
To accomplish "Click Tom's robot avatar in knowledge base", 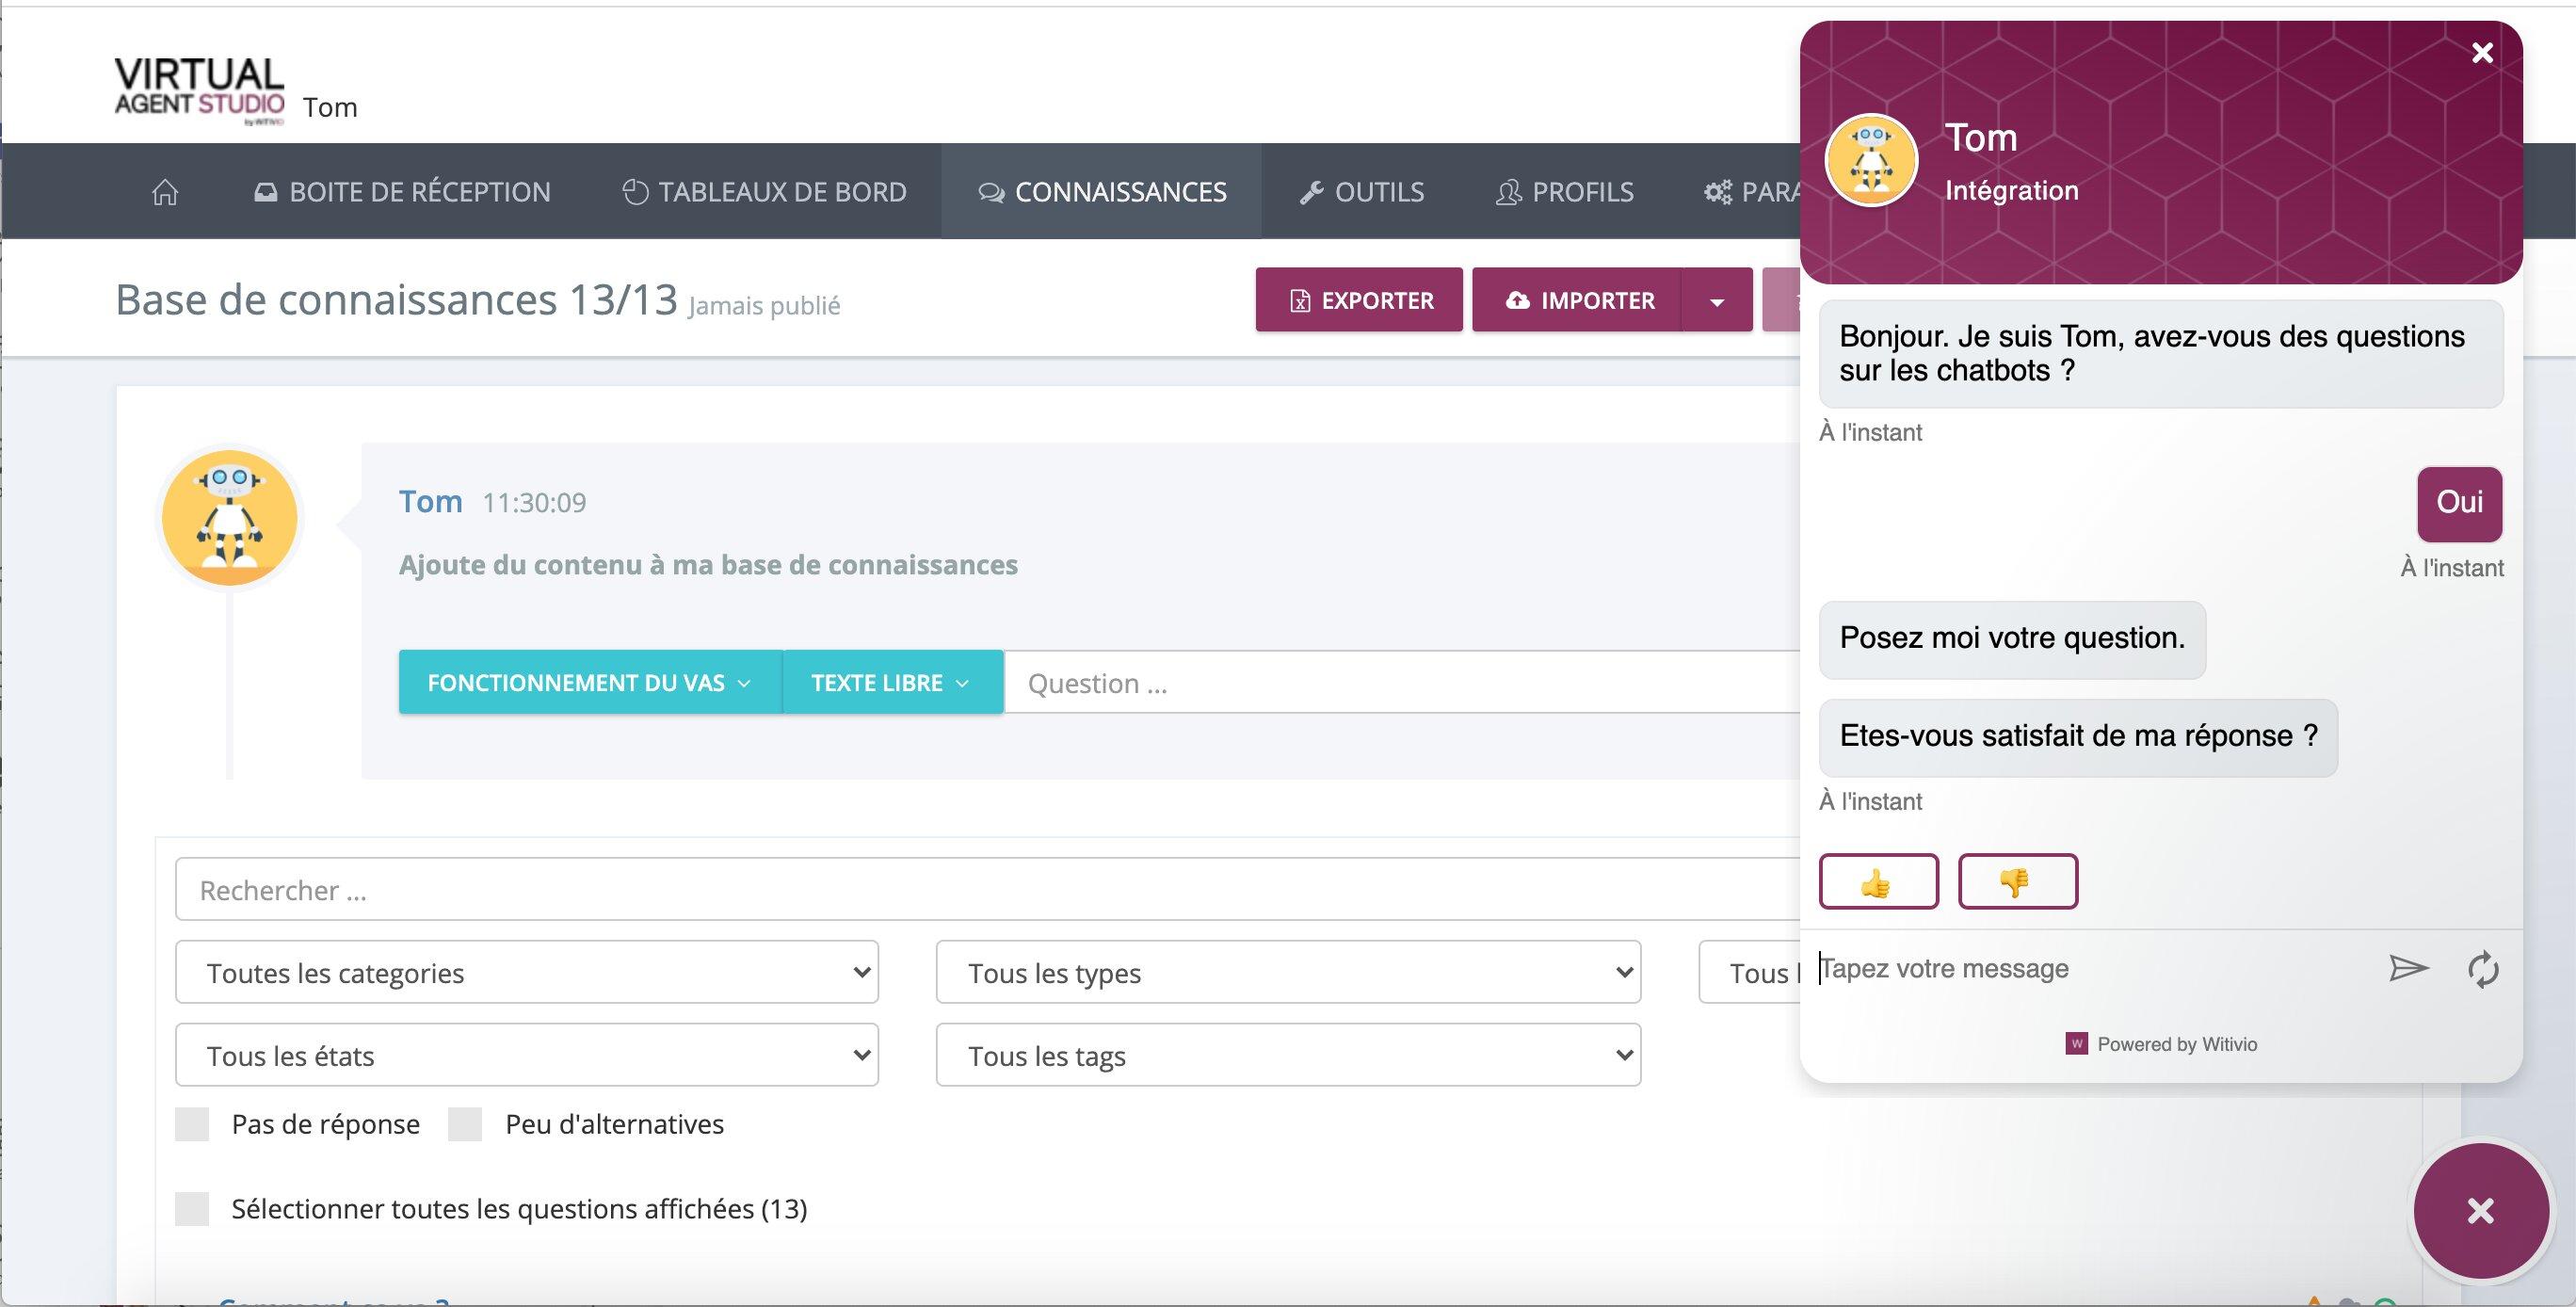I will 230,518.
